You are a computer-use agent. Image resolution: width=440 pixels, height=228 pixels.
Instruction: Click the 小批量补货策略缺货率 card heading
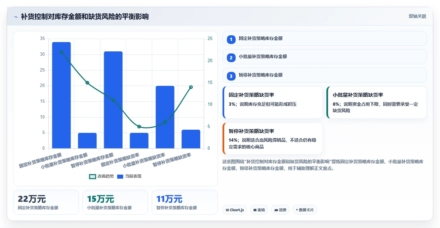[x=358, y=95]
